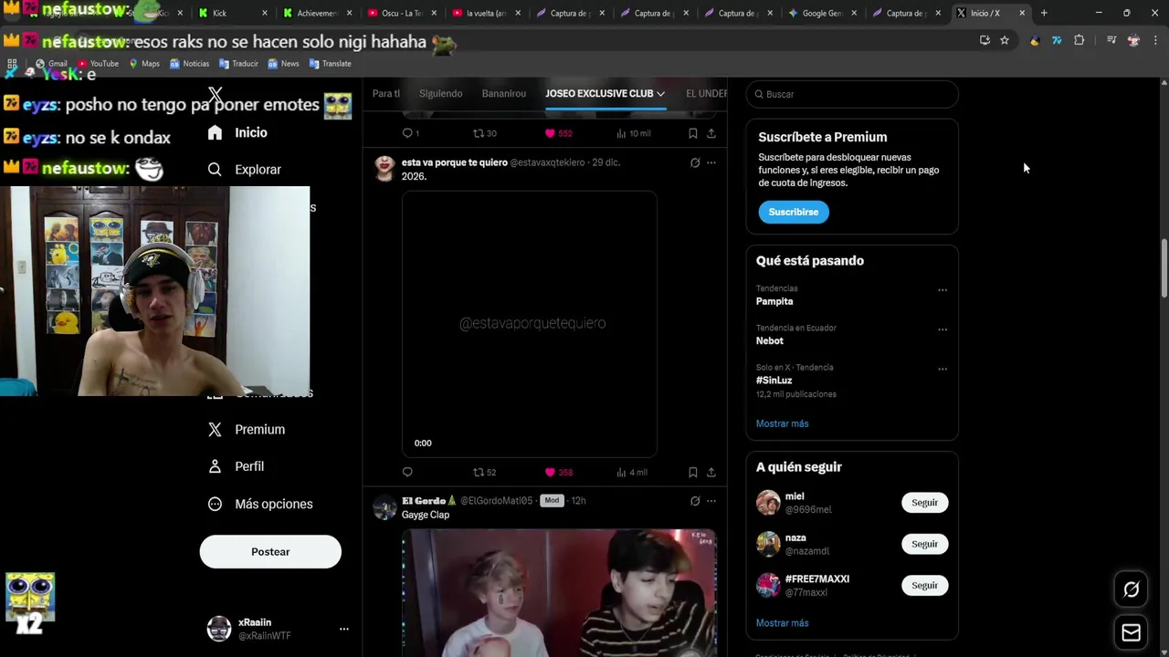Open the Maps bookmark

pyautogui.click(x=144, y=64)
